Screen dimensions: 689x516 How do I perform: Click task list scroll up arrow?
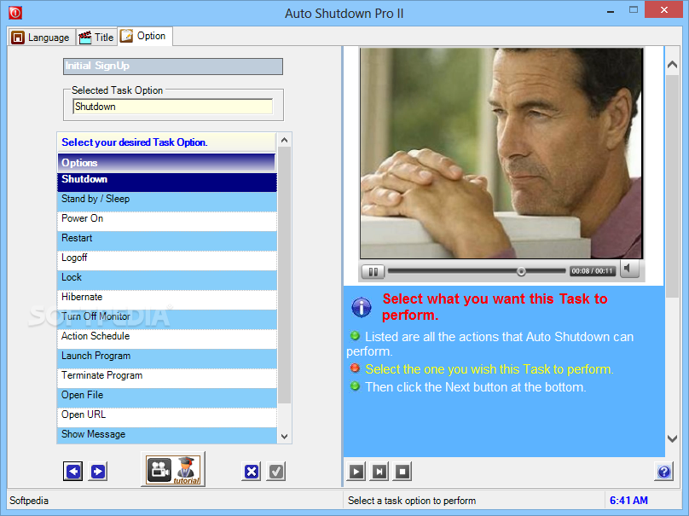coord(284,140)
